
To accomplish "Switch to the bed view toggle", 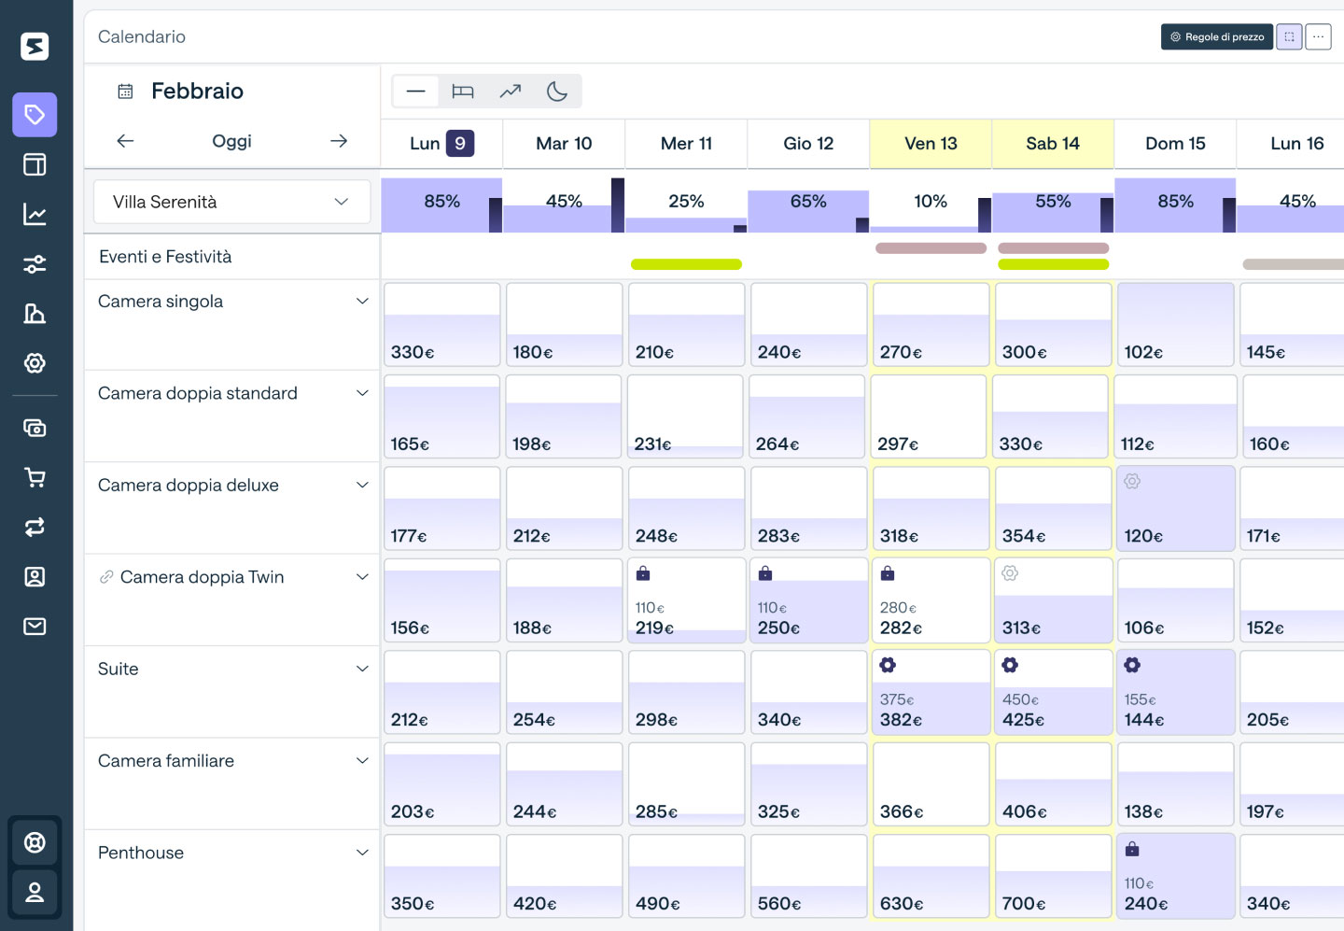I will pos(463,92).
